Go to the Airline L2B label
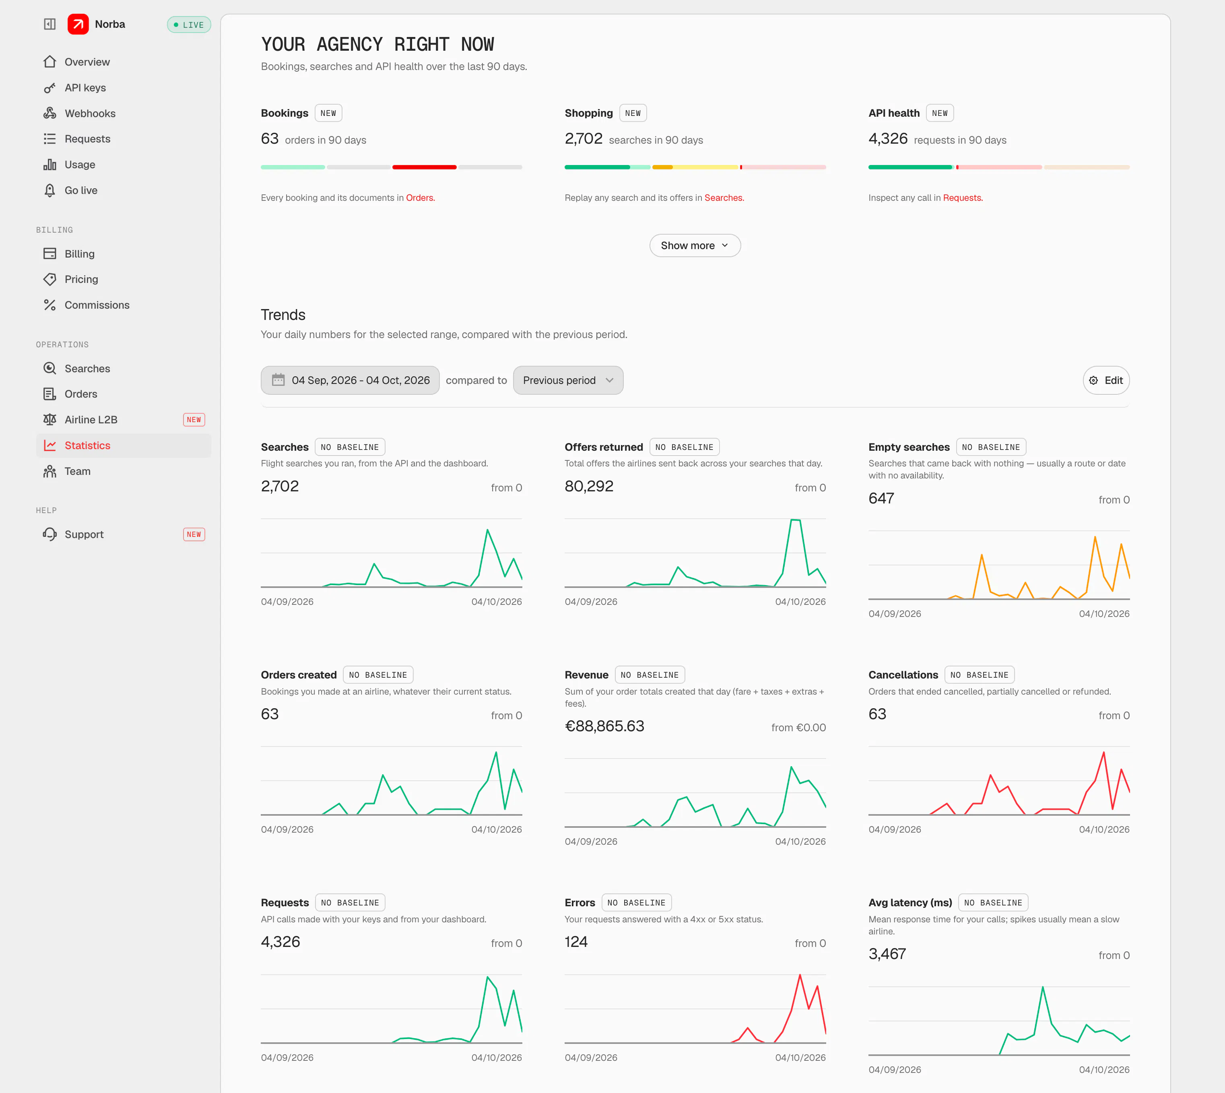1225x1093 pixels. (91, 420)
